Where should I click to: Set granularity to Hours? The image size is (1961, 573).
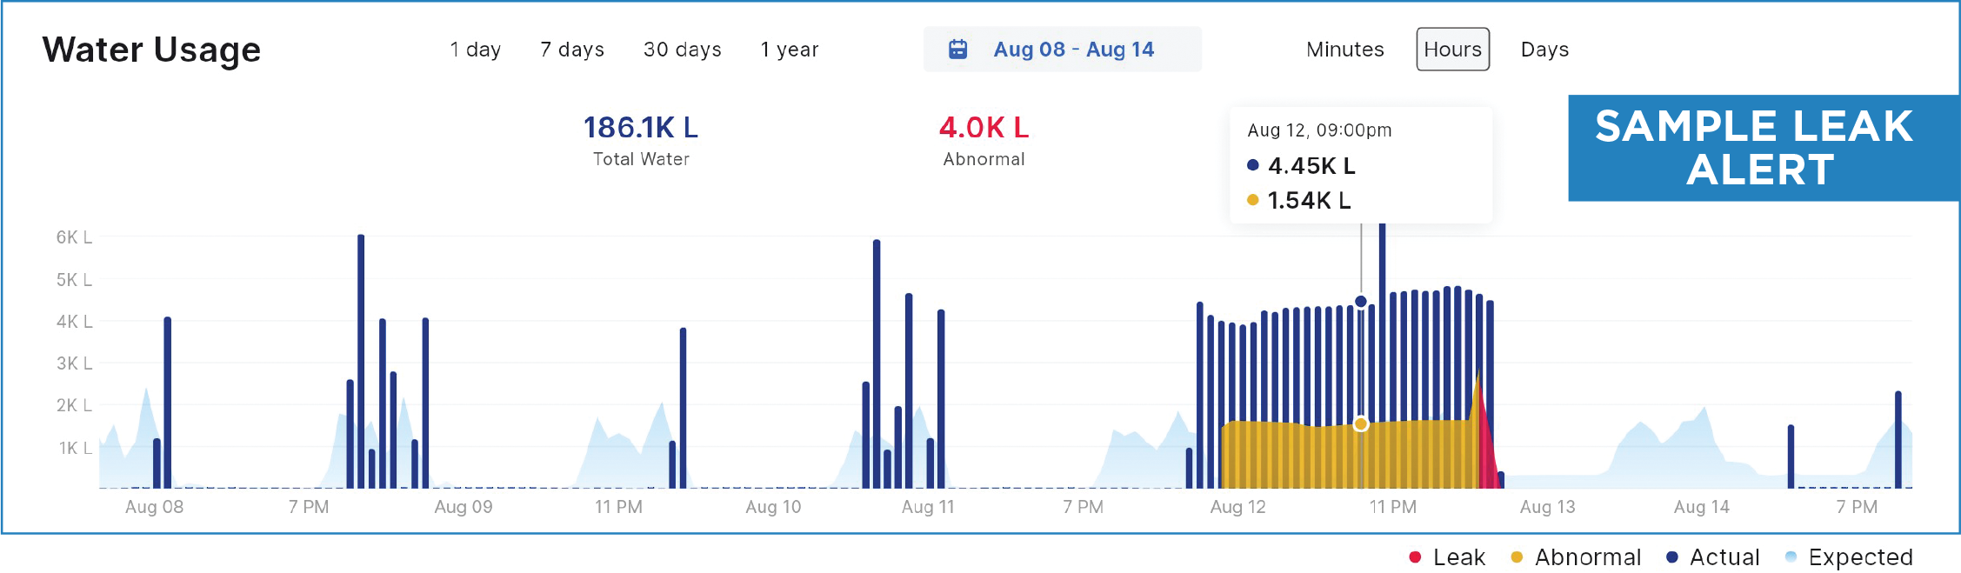tap(1452, 50)
